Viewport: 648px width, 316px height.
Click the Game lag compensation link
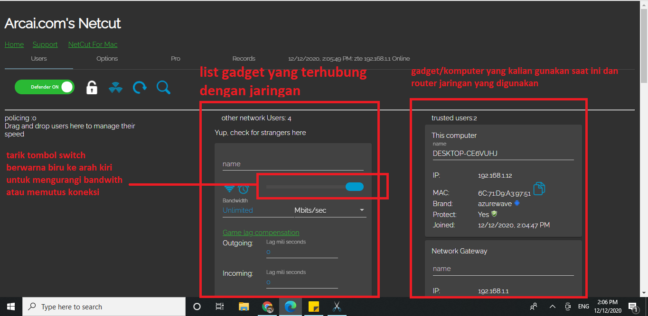tap(261, 232)
